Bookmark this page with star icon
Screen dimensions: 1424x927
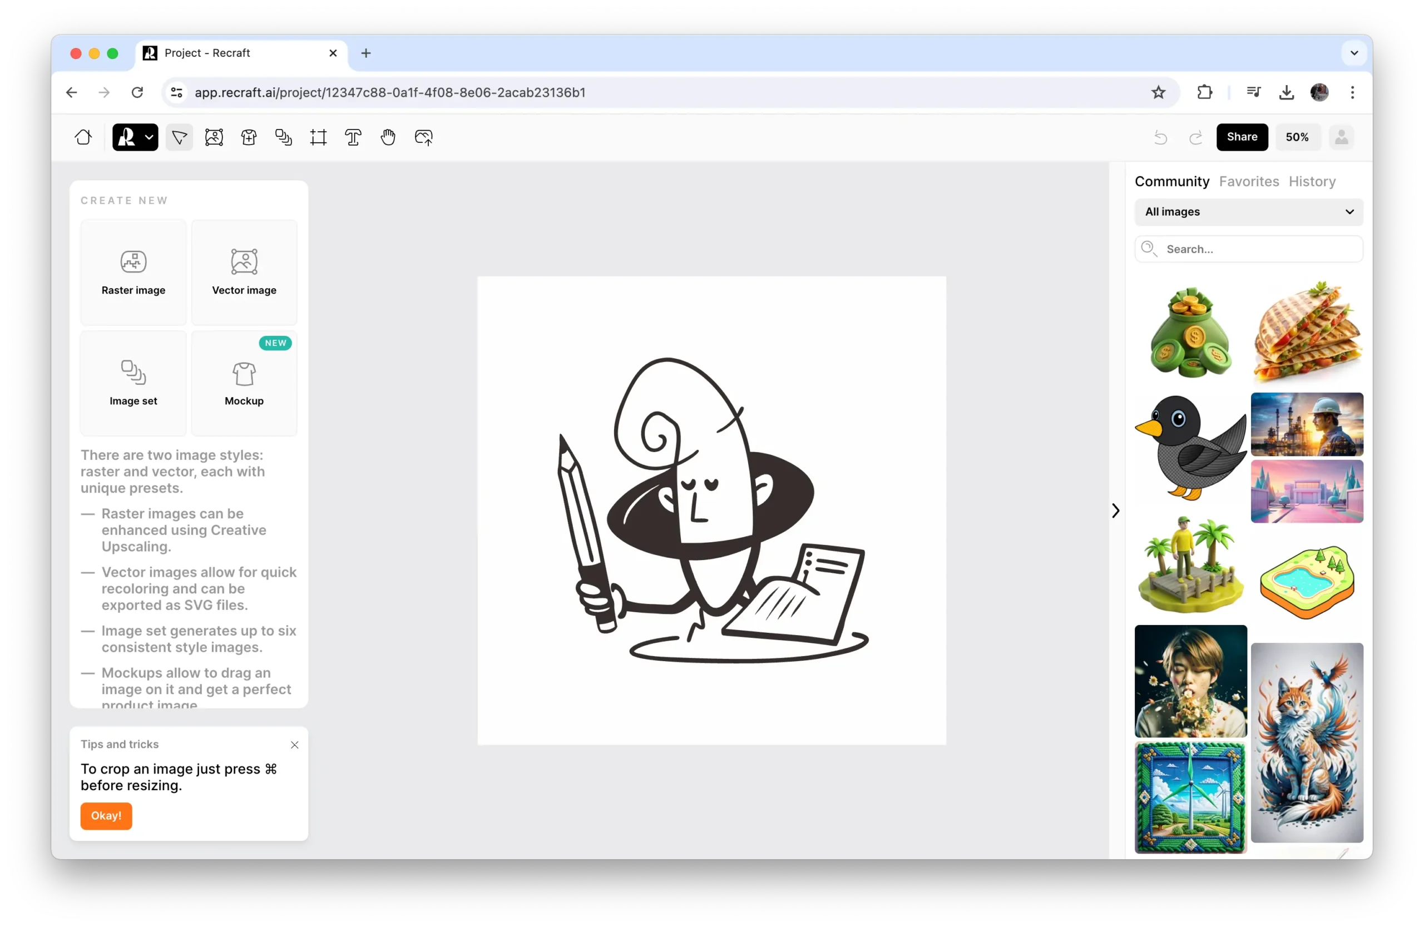(1158, 92)
